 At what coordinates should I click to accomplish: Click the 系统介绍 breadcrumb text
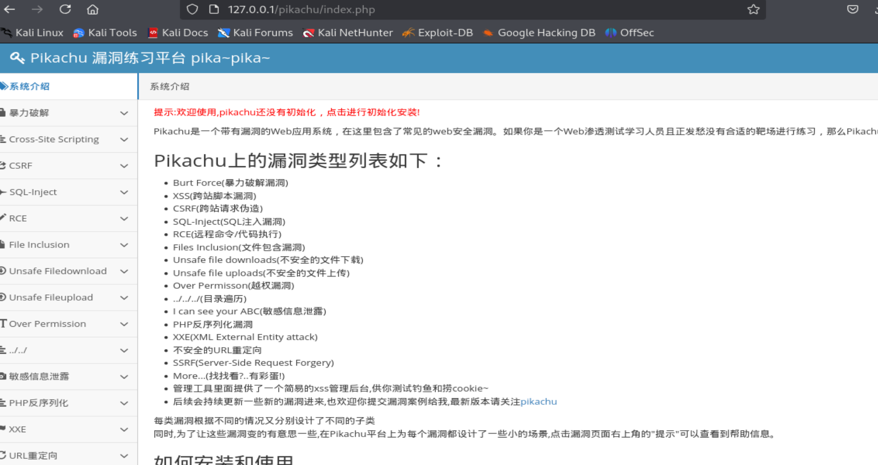coord(170,86)
